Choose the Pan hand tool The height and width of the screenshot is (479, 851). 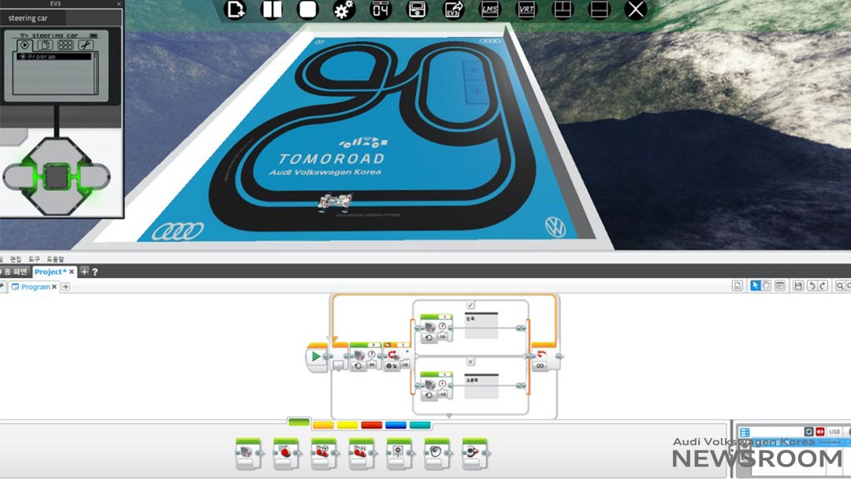click(767, 286)
